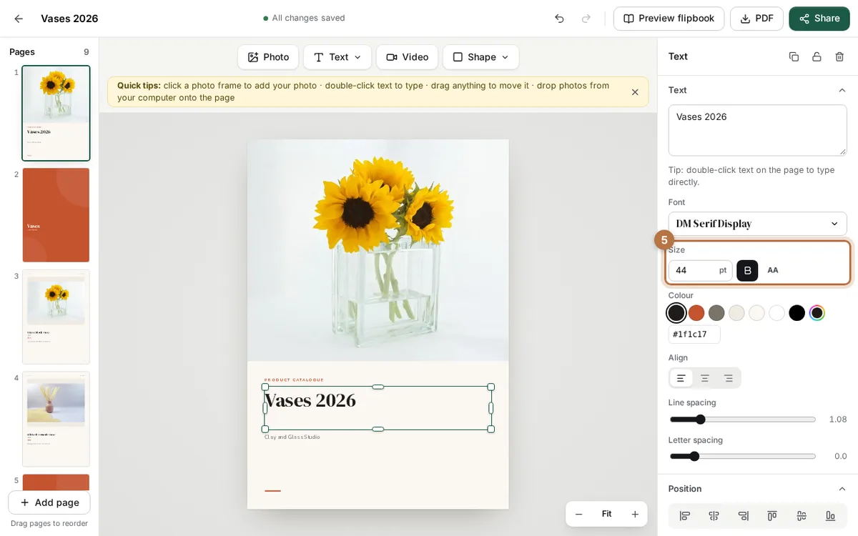Redo the last undone change
The width and height of the screenshot is (858, 536).
tap(586, 19)
